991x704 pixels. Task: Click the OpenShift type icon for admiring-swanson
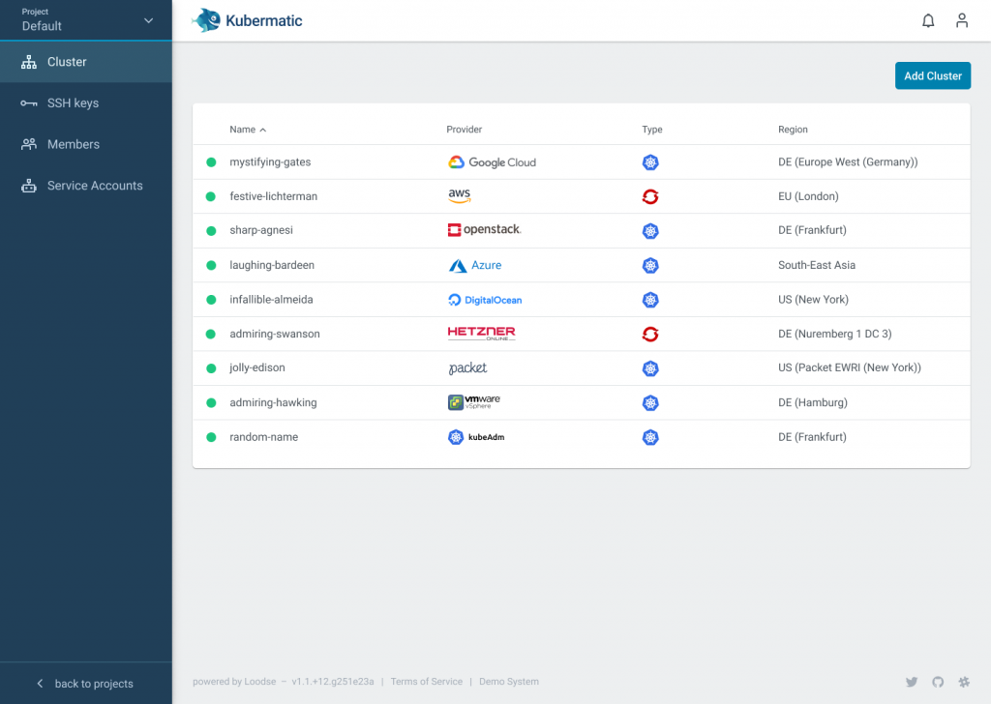point(650,334)
